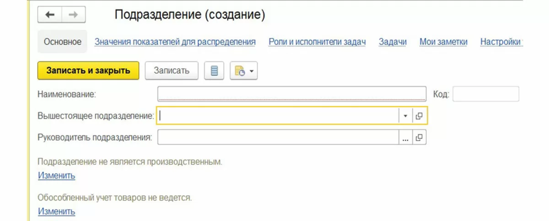Show the Мои заметки section
This screenshot has height=221, width=549.
(x=443, y=42)
